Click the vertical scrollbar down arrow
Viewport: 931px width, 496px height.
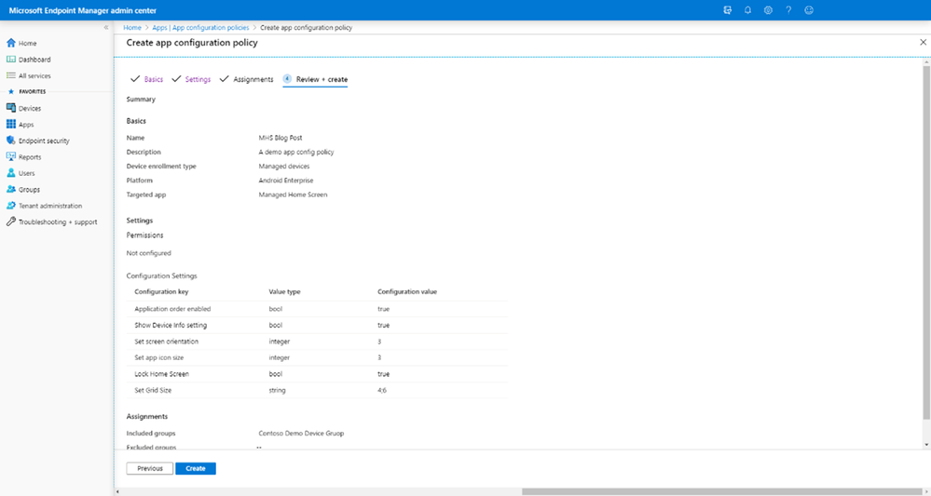pyautogui.click(x=927, y=445)
